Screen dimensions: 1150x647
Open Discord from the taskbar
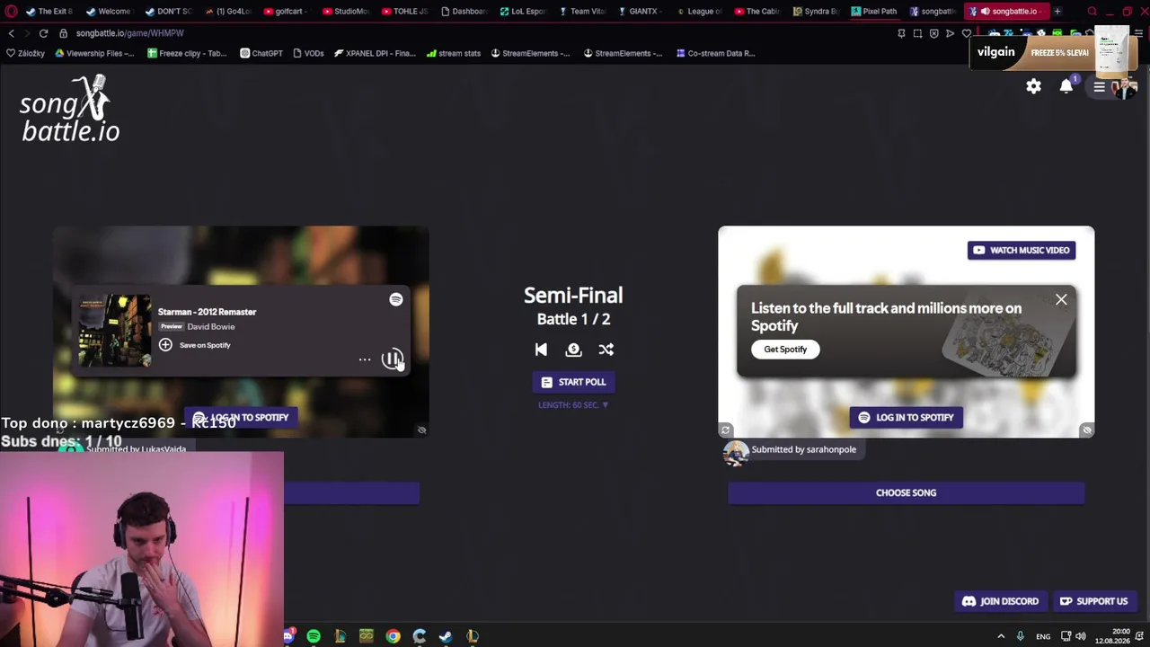tap(287, 636)
